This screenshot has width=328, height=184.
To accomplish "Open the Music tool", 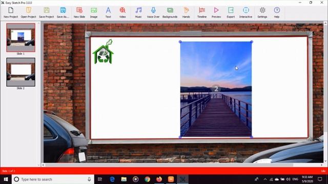I will click(x=138, y=12).
